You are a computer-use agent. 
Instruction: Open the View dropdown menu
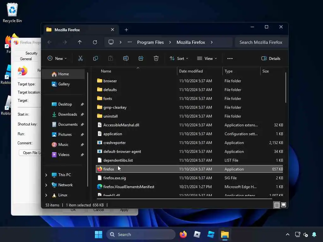point(207,58)
